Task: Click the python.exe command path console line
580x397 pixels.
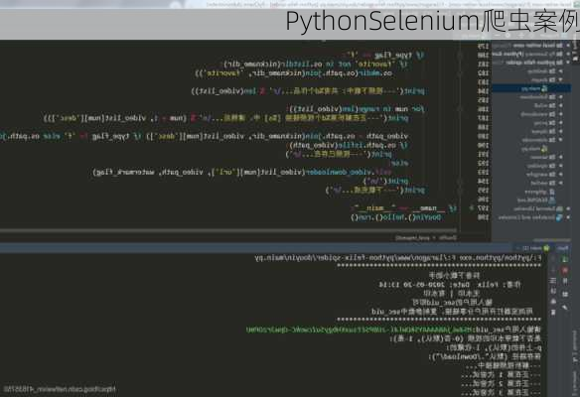Action: (x=398, y=257)
